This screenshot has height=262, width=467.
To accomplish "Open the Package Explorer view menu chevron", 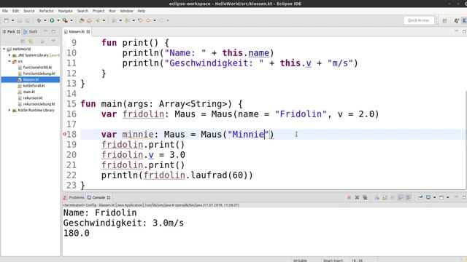I will [53, 41].
